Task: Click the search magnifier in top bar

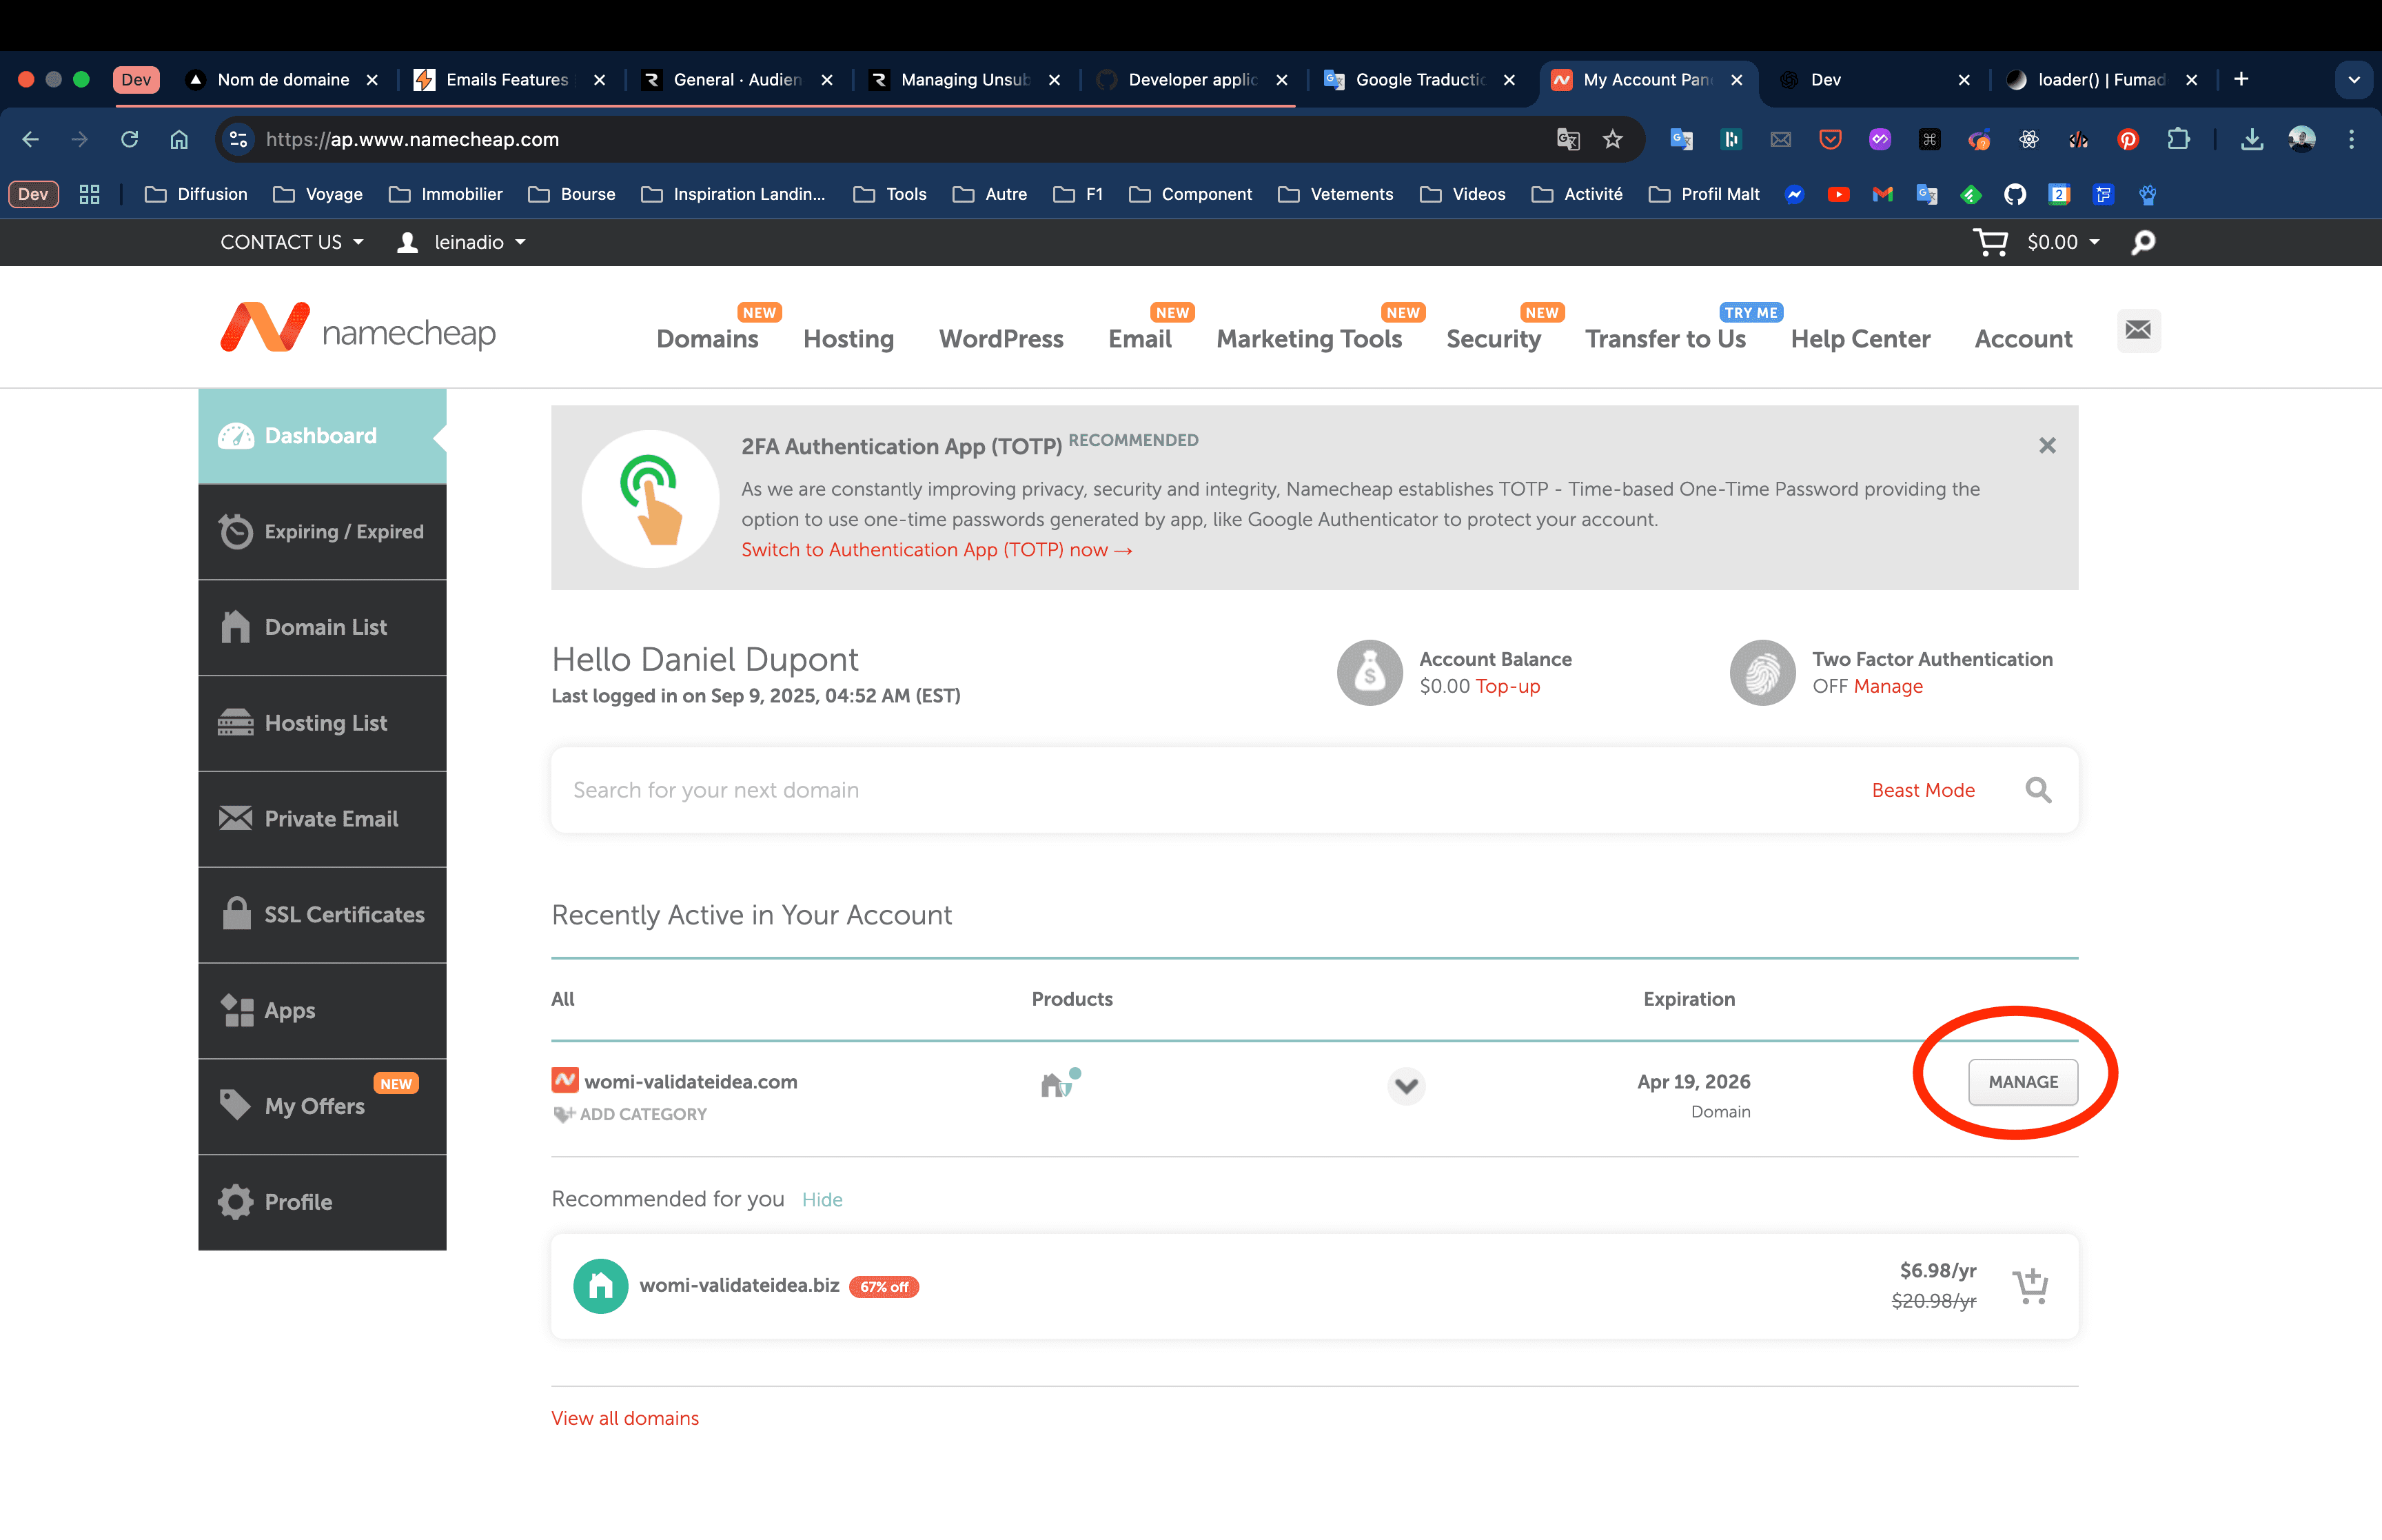Action: (x=2143, y=242)
